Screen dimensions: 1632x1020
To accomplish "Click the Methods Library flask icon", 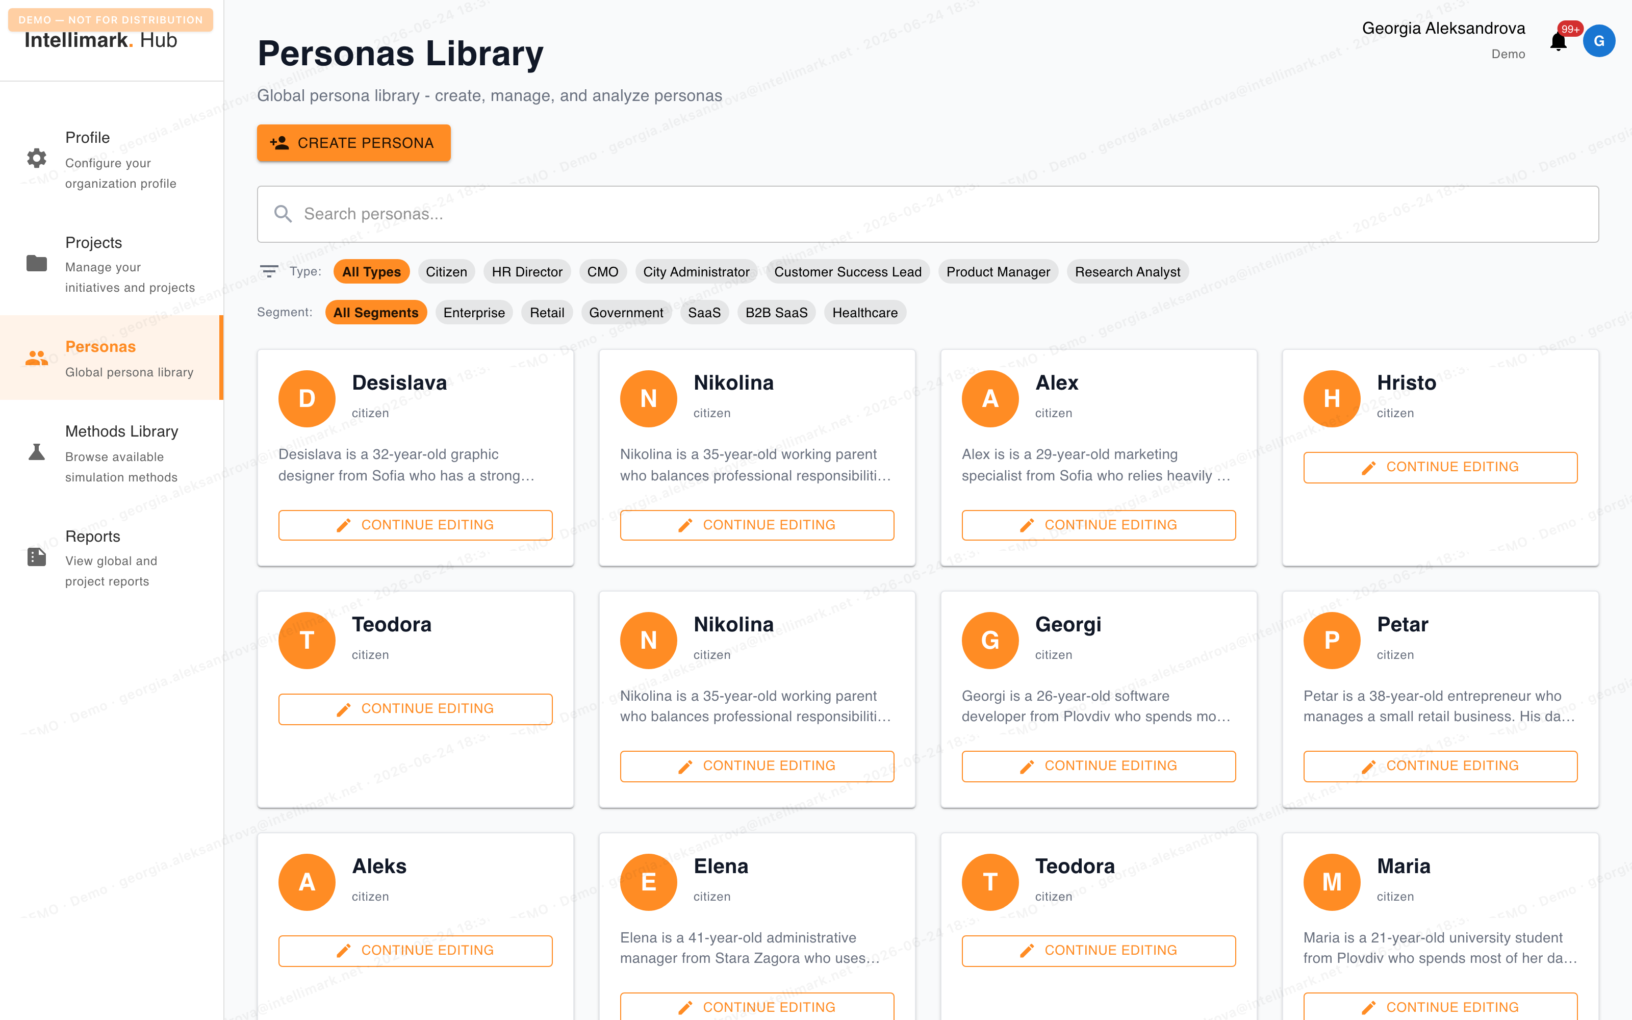I will (x=36, y=452).
